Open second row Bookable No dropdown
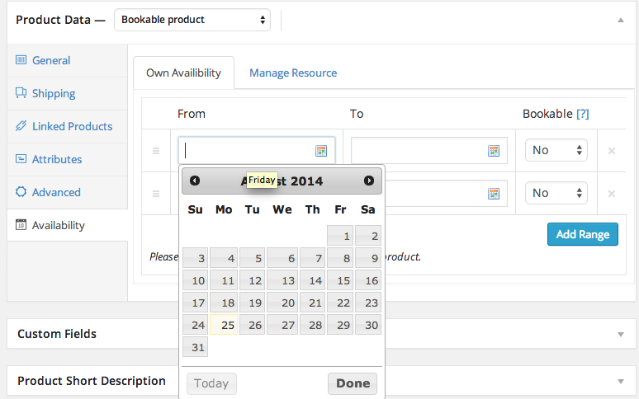639x399 pixels. (x=556, y=193)
